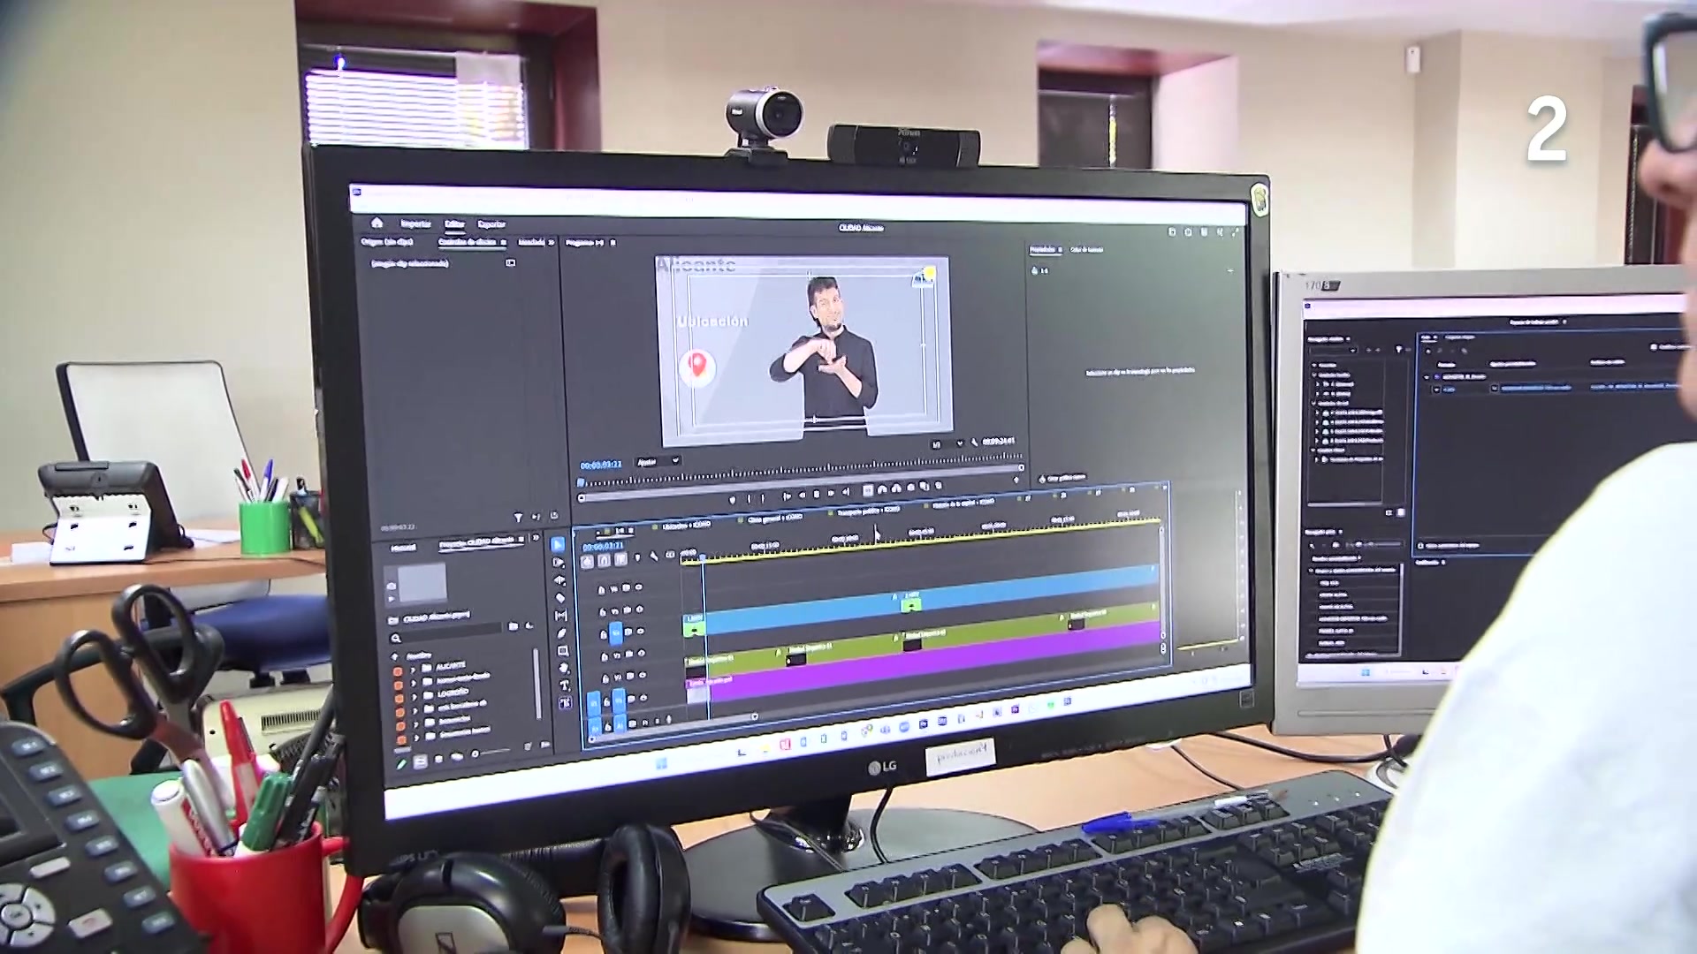Expand the LOGROÑO bin folder
Viewport: 1697px width, 954px height.
tap(413, 695)
